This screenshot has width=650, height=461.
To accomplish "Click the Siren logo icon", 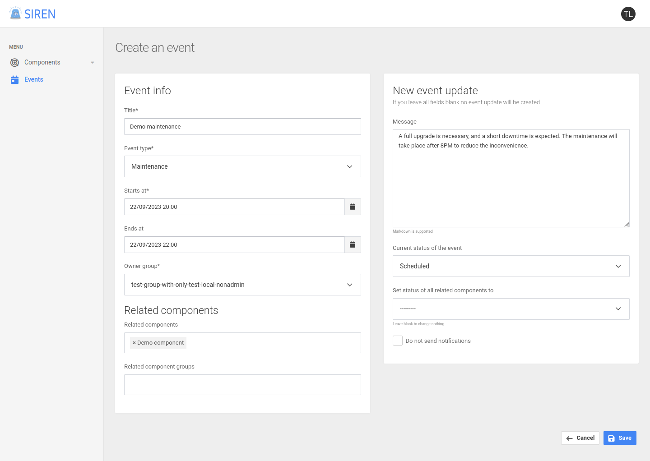I will pos(15,14).
